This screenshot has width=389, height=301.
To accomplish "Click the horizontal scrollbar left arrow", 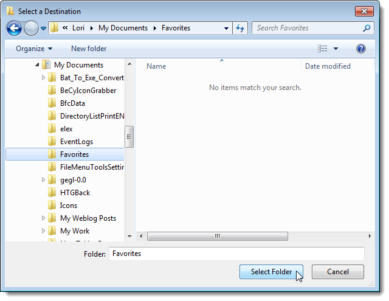I will coord(141,236).
